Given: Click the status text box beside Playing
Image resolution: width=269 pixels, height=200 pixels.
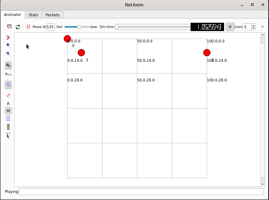Looking at the screenshot, I should click(x=141, y=192).
